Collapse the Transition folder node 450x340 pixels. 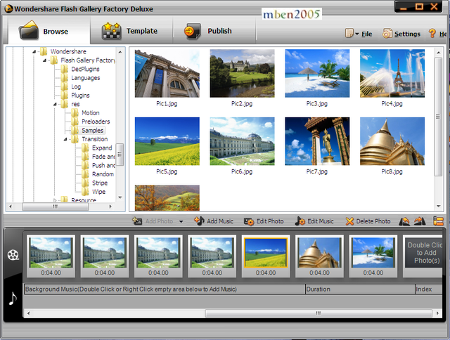click(65, 139)
